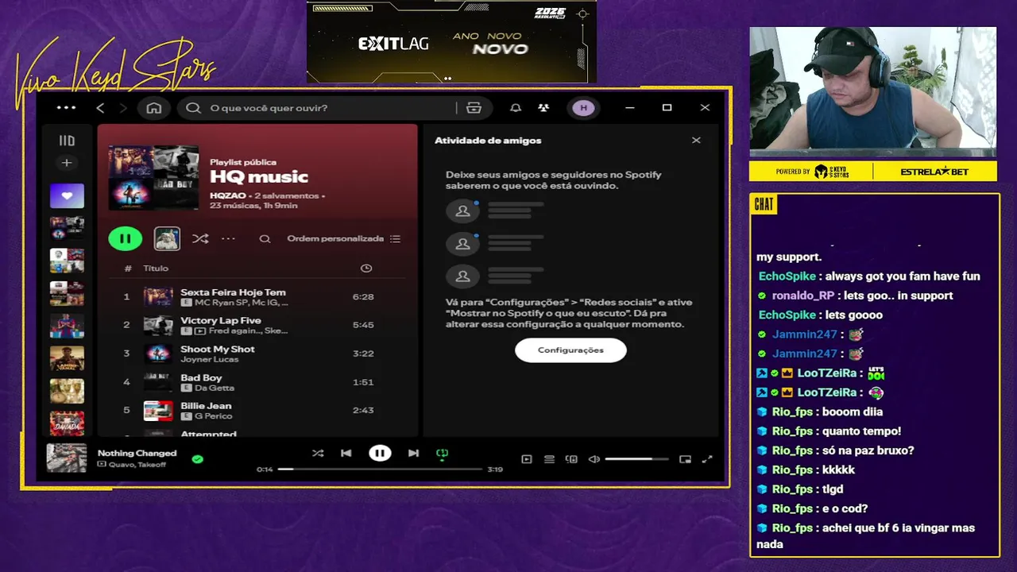Open 'Quavo, Takeoff' artist link in now playing
The image size is (1017, 572).
pyautogui.click(x=137, y=465)
